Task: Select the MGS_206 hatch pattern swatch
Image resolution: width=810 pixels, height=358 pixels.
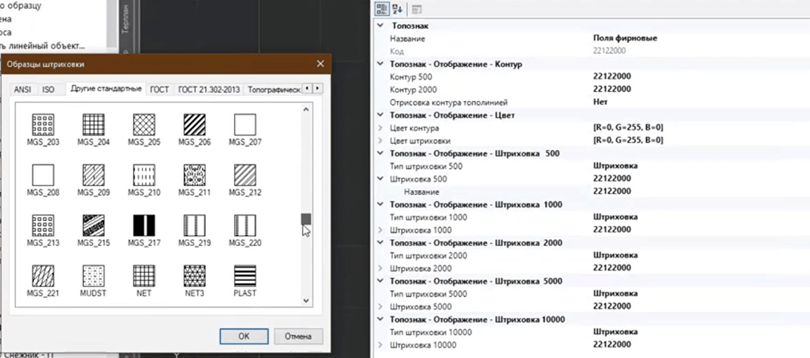Action: pos(194,125)
